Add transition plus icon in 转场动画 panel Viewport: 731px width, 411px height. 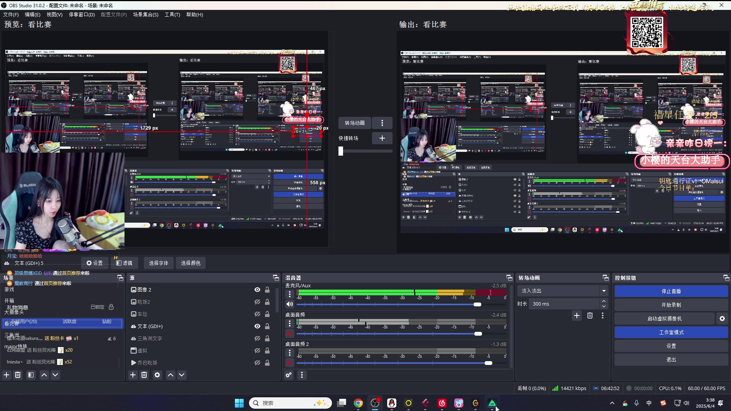tap(577, 315)
